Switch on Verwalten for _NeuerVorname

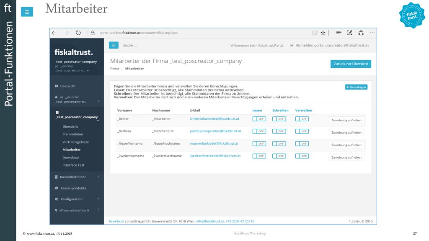click(x=302, y=144)
